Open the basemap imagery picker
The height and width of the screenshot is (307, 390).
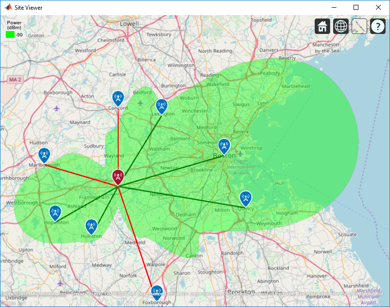point(359,26)
